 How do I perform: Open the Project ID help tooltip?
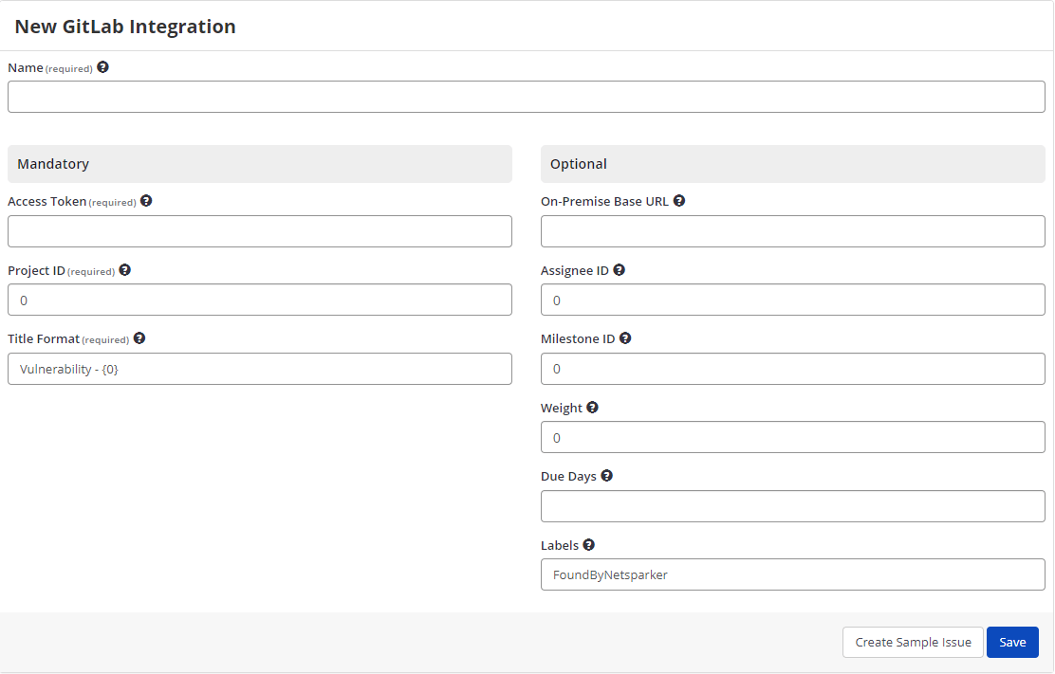tap(124, 270)
